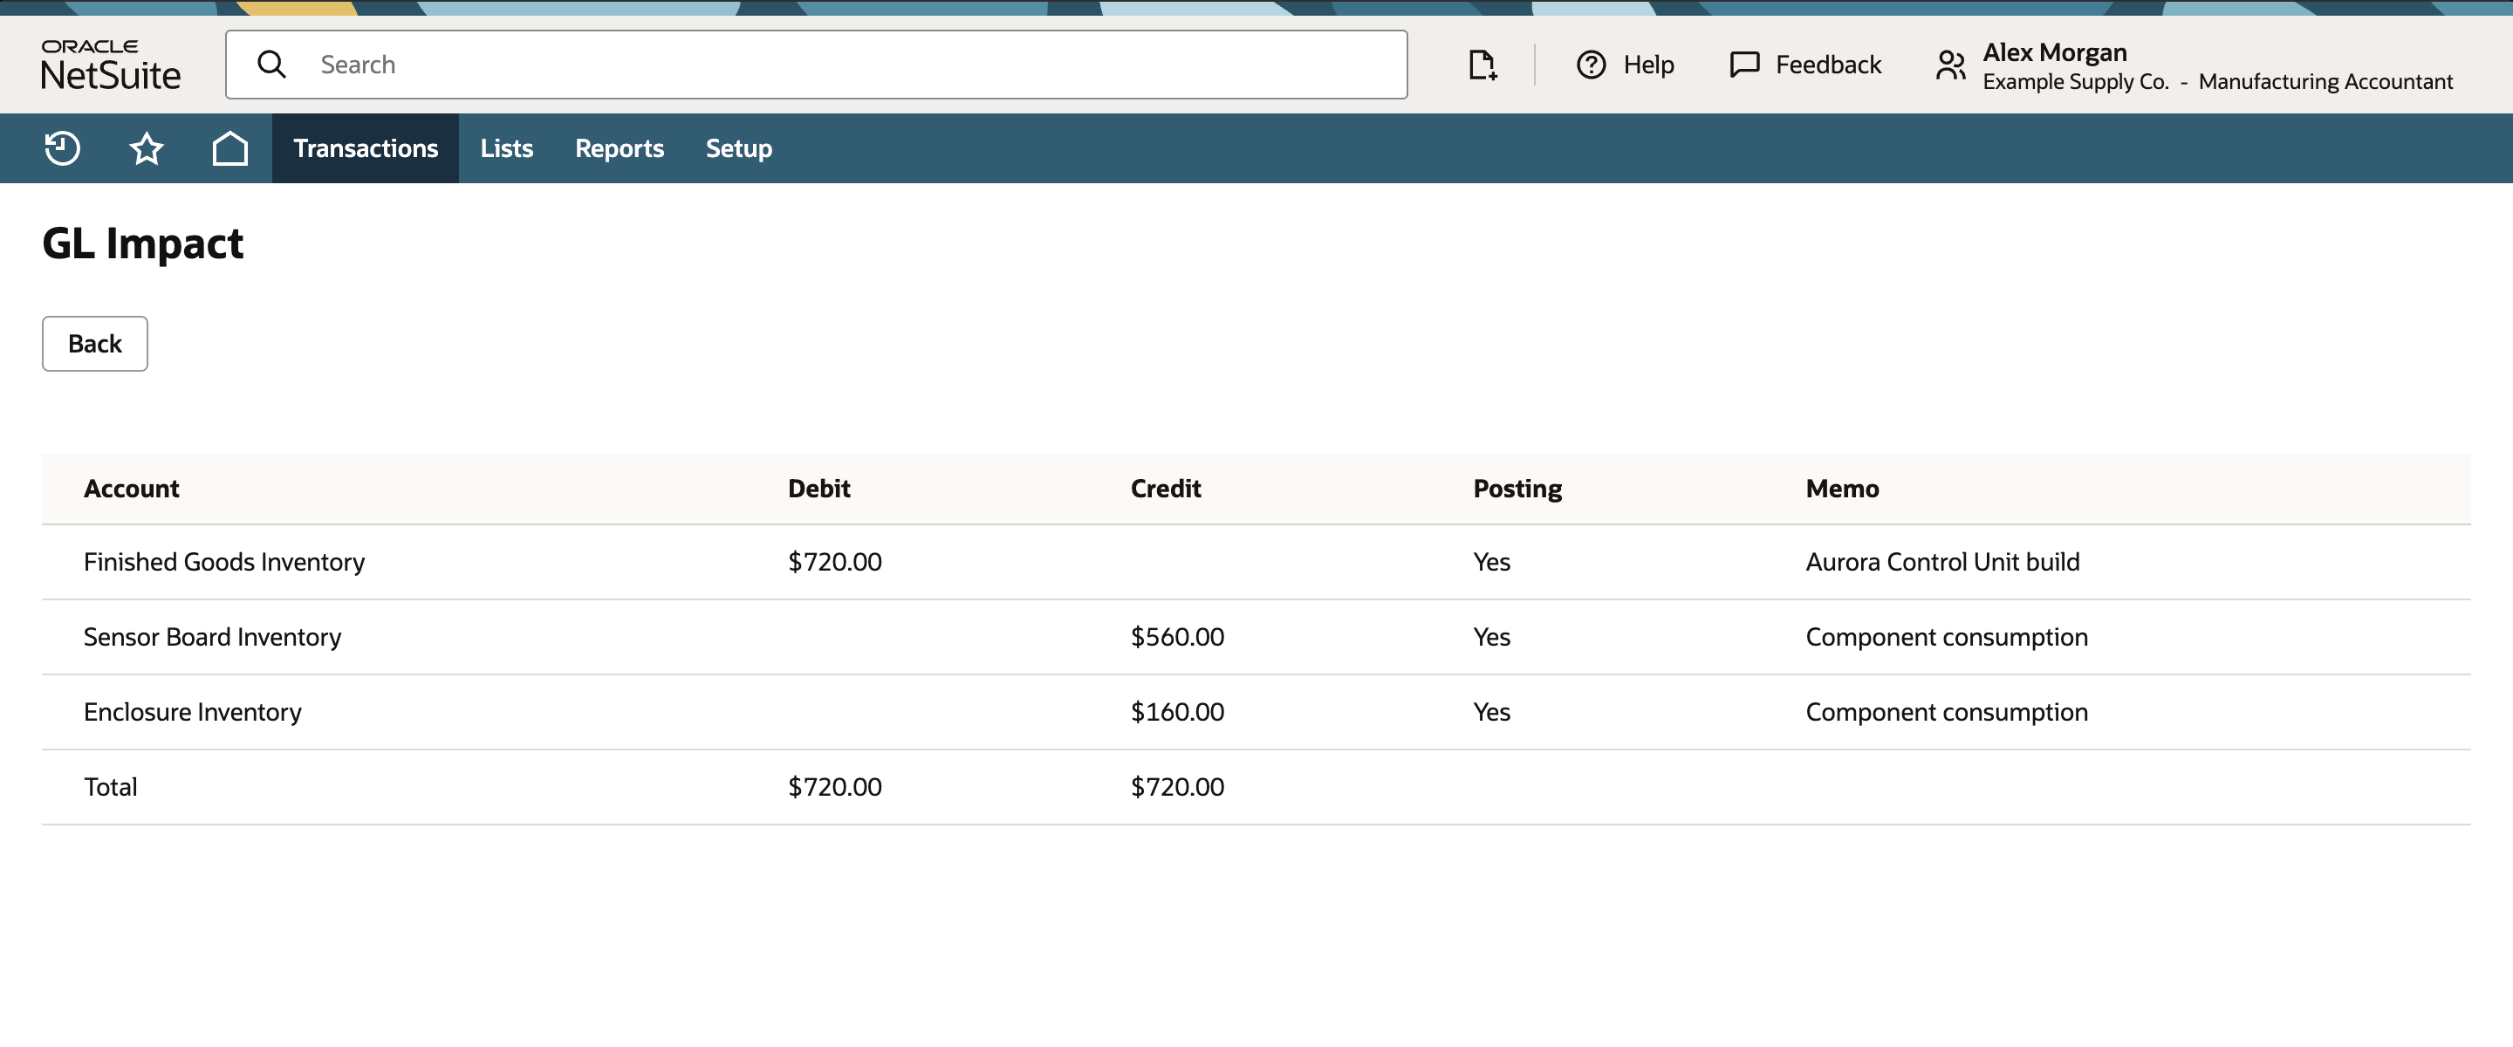Viewport: 2513px width, 1047px height.
Task: Open the user role people icon
Action: [x=1951, y=65]
